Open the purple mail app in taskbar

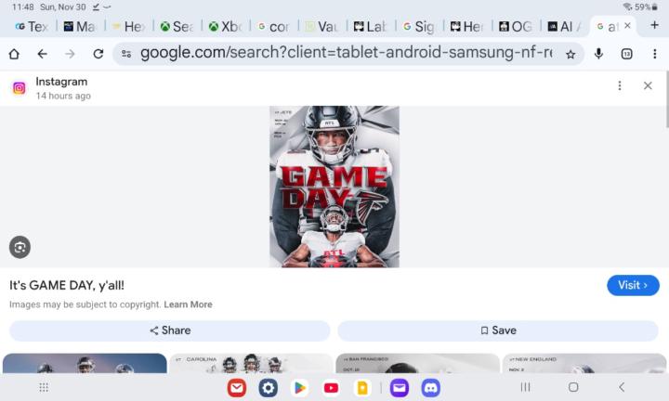pos(400,388)
